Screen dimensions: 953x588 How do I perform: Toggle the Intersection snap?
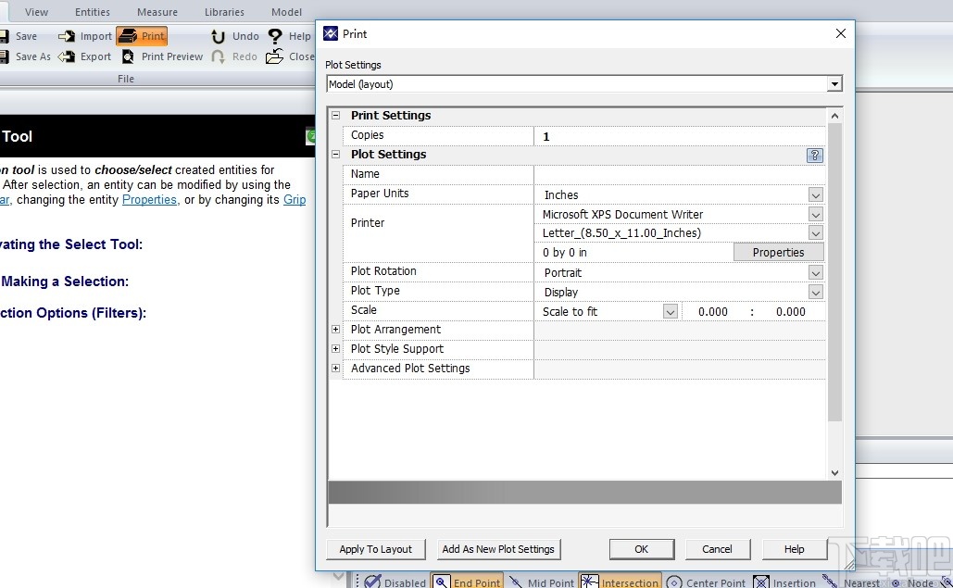620,582
